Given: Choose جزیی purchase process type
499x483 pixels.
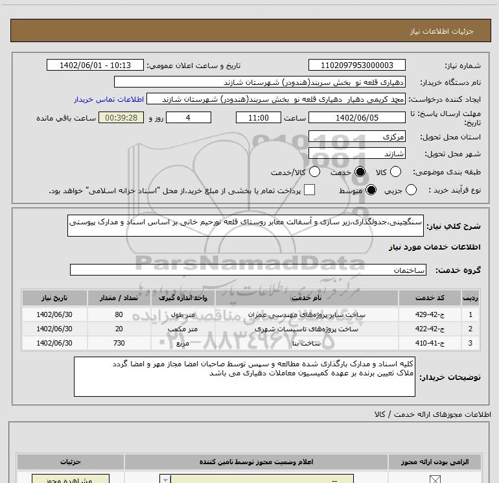Looking at the screenshot, I should click(x=411, y=190).
